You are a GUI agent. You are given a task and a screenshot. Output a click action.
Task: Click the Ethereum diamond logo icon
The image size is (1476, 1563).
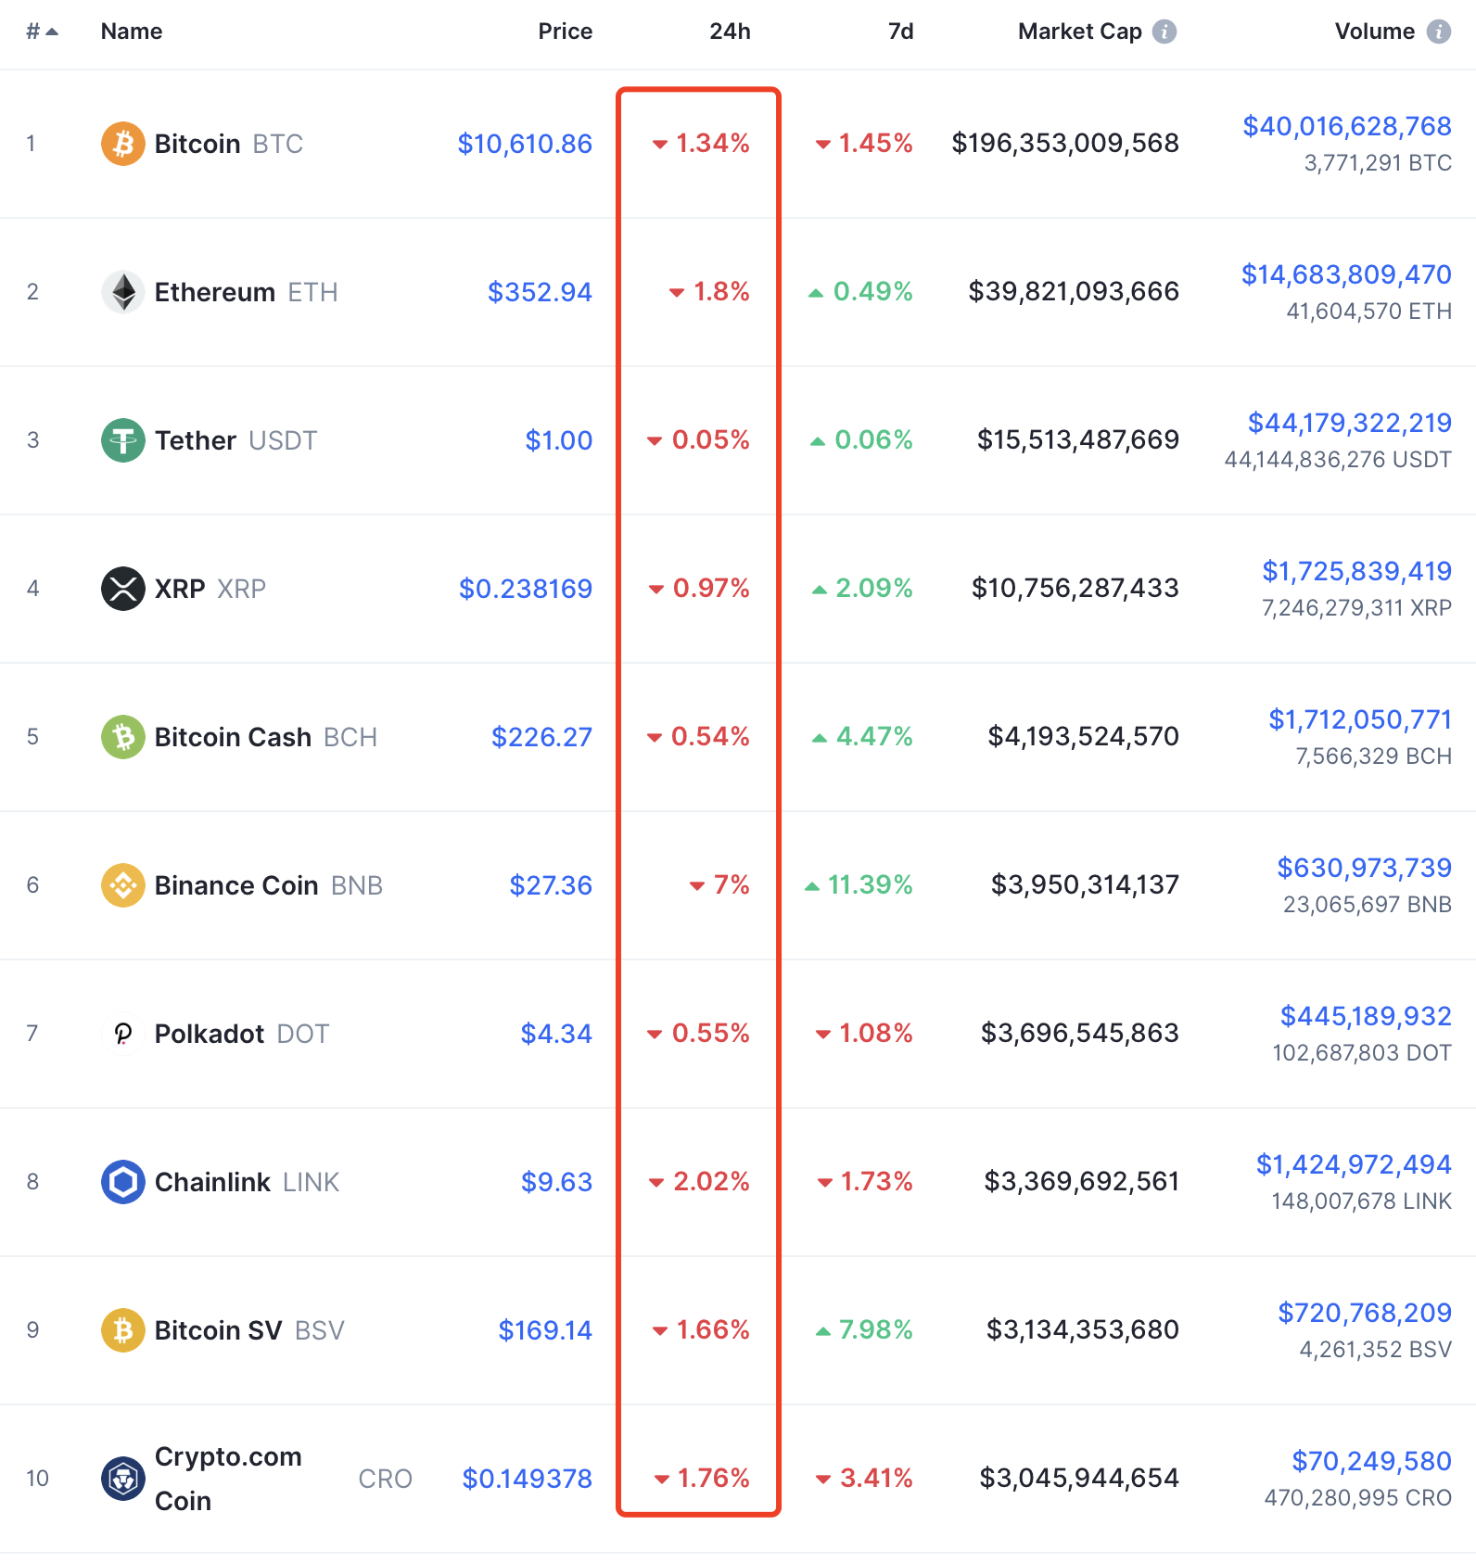[122, 292]
